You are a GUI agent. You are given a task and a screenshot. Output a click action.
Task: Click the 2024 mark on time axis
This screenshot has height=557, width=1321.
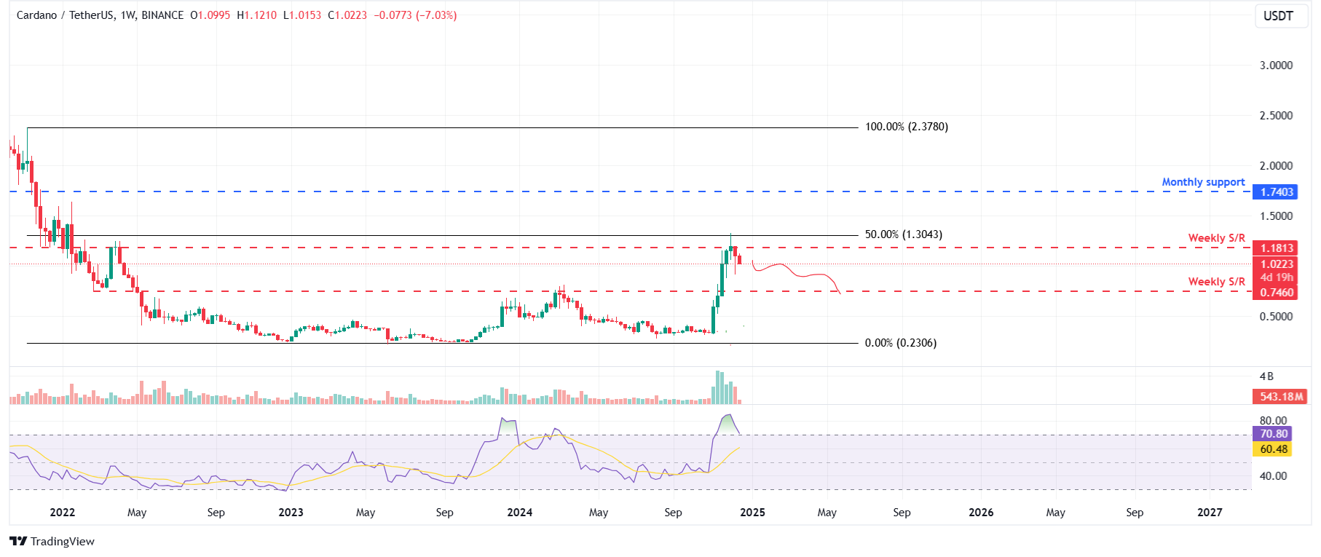coord(520,513)
